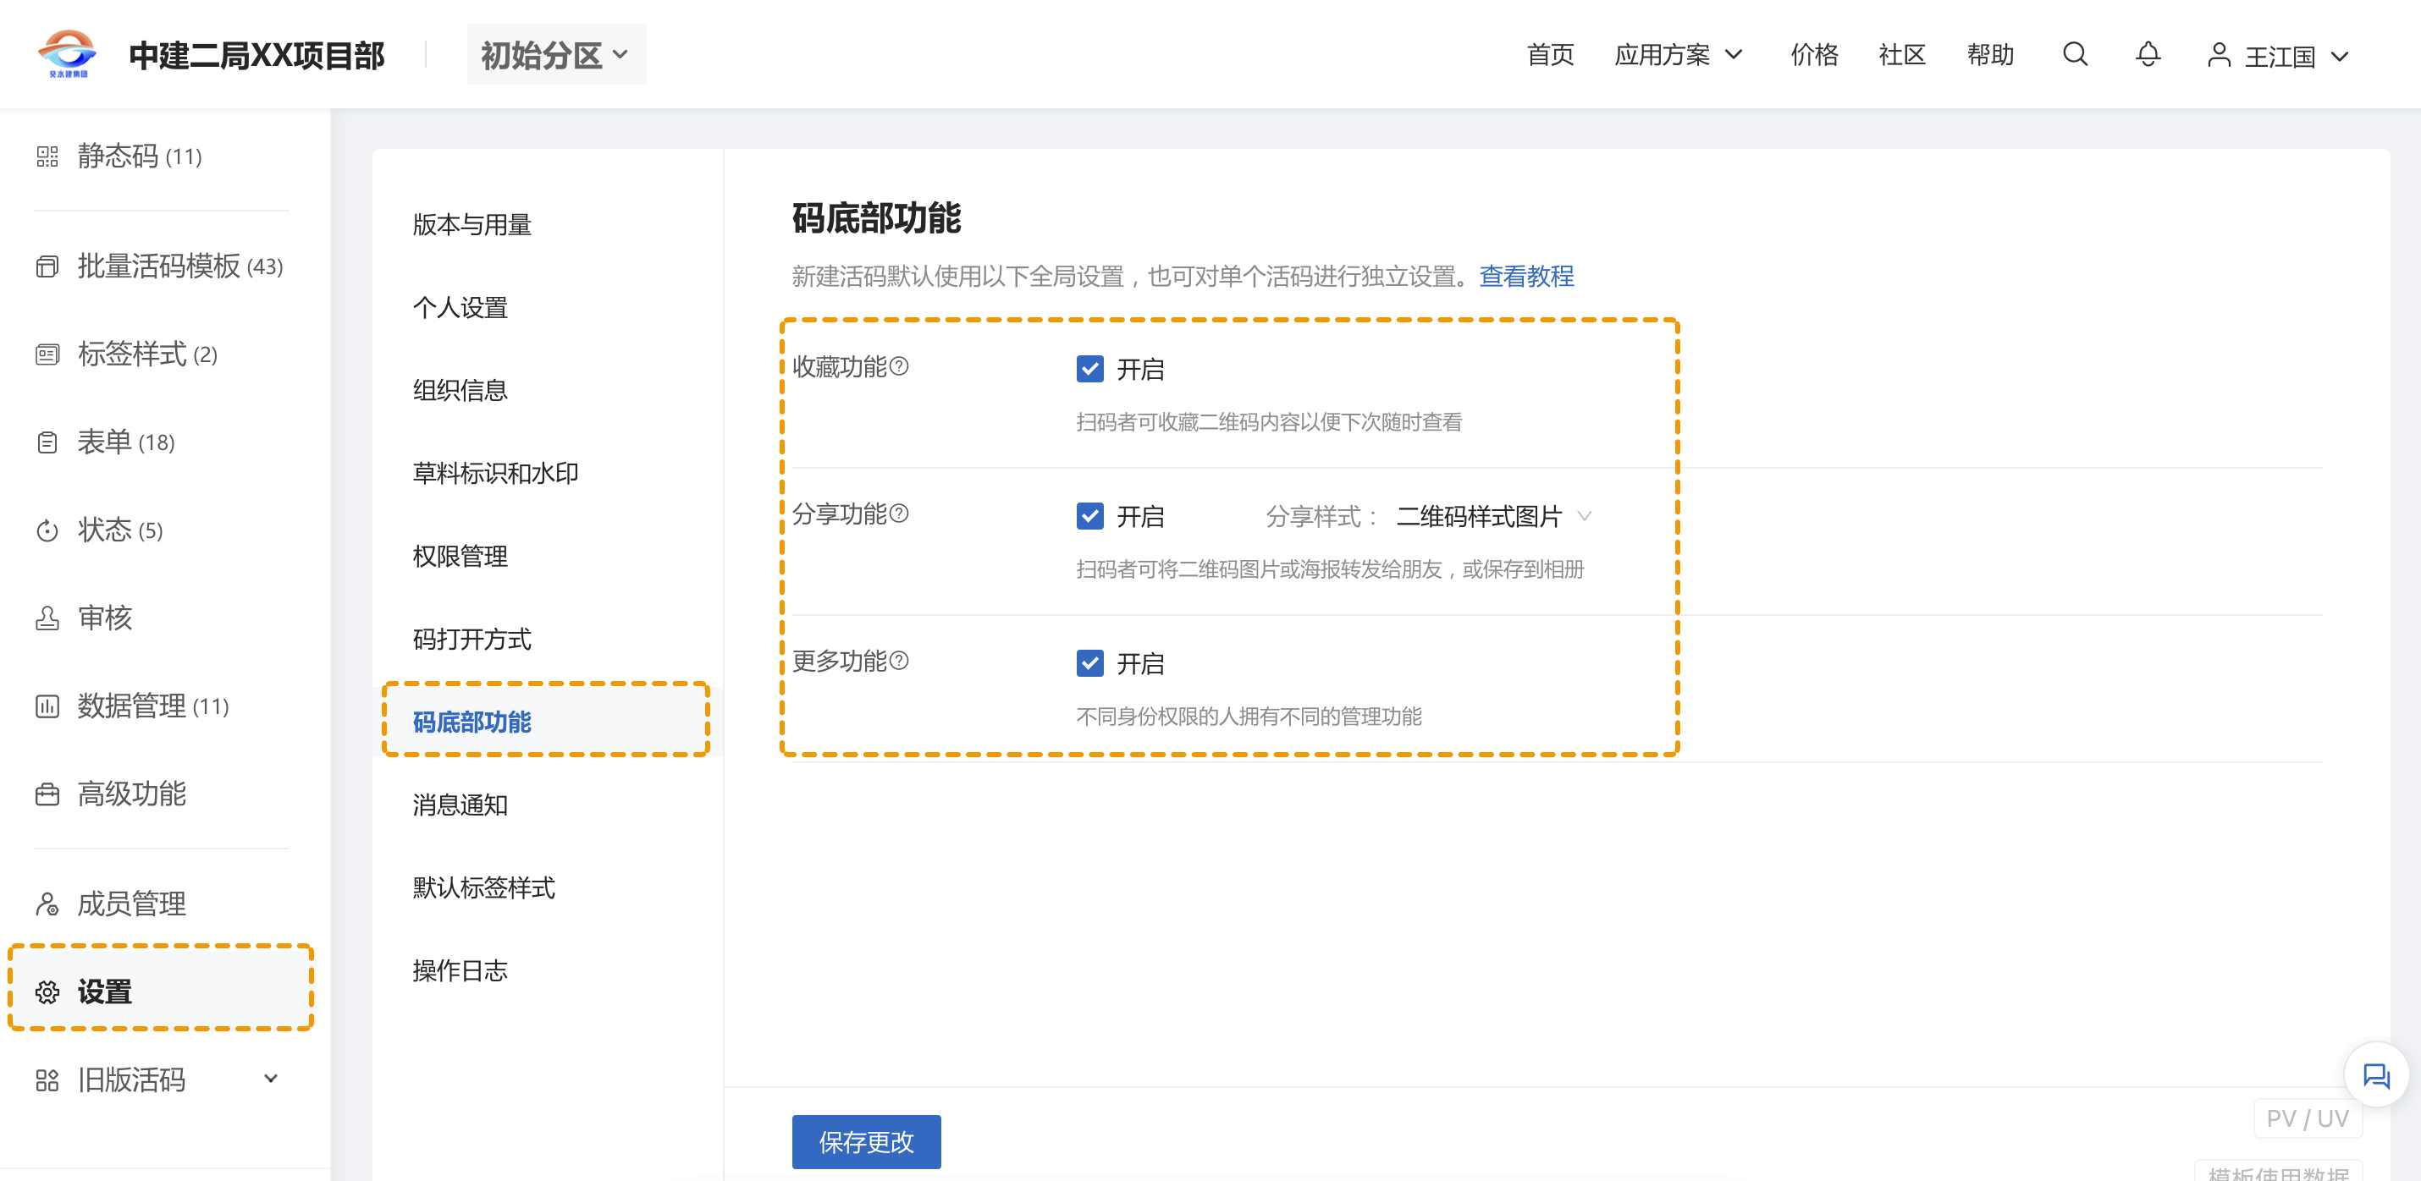Open 表单 (18) in sidebar

pyautogui.click(x=126, y=442)
